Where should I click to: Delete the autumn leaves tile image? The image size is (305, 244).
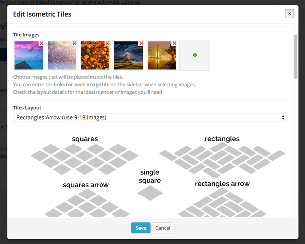coord(108,43)
